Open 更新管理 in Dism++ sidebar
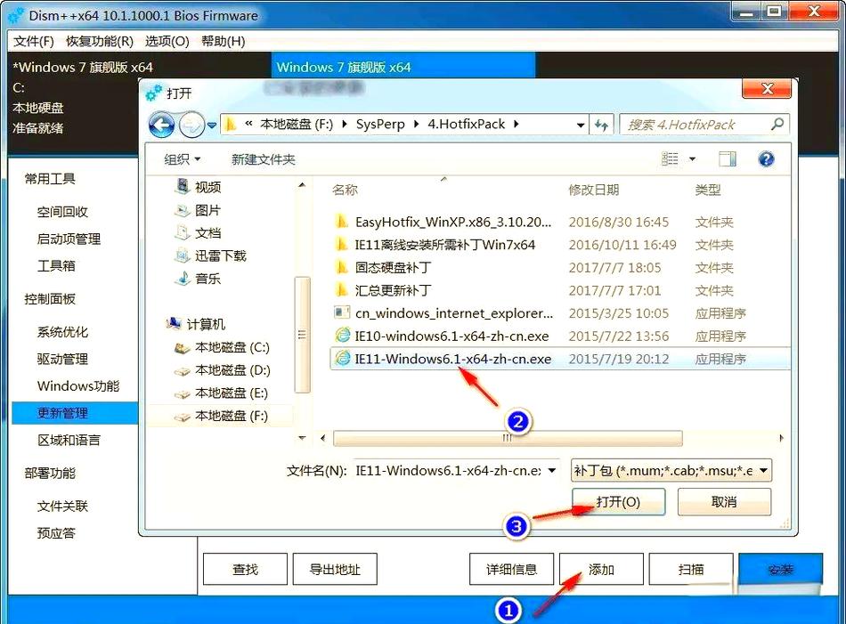Image resolution: width=846 pixels, height=624 pixels. pyautogui.click(x=75, y=413)
